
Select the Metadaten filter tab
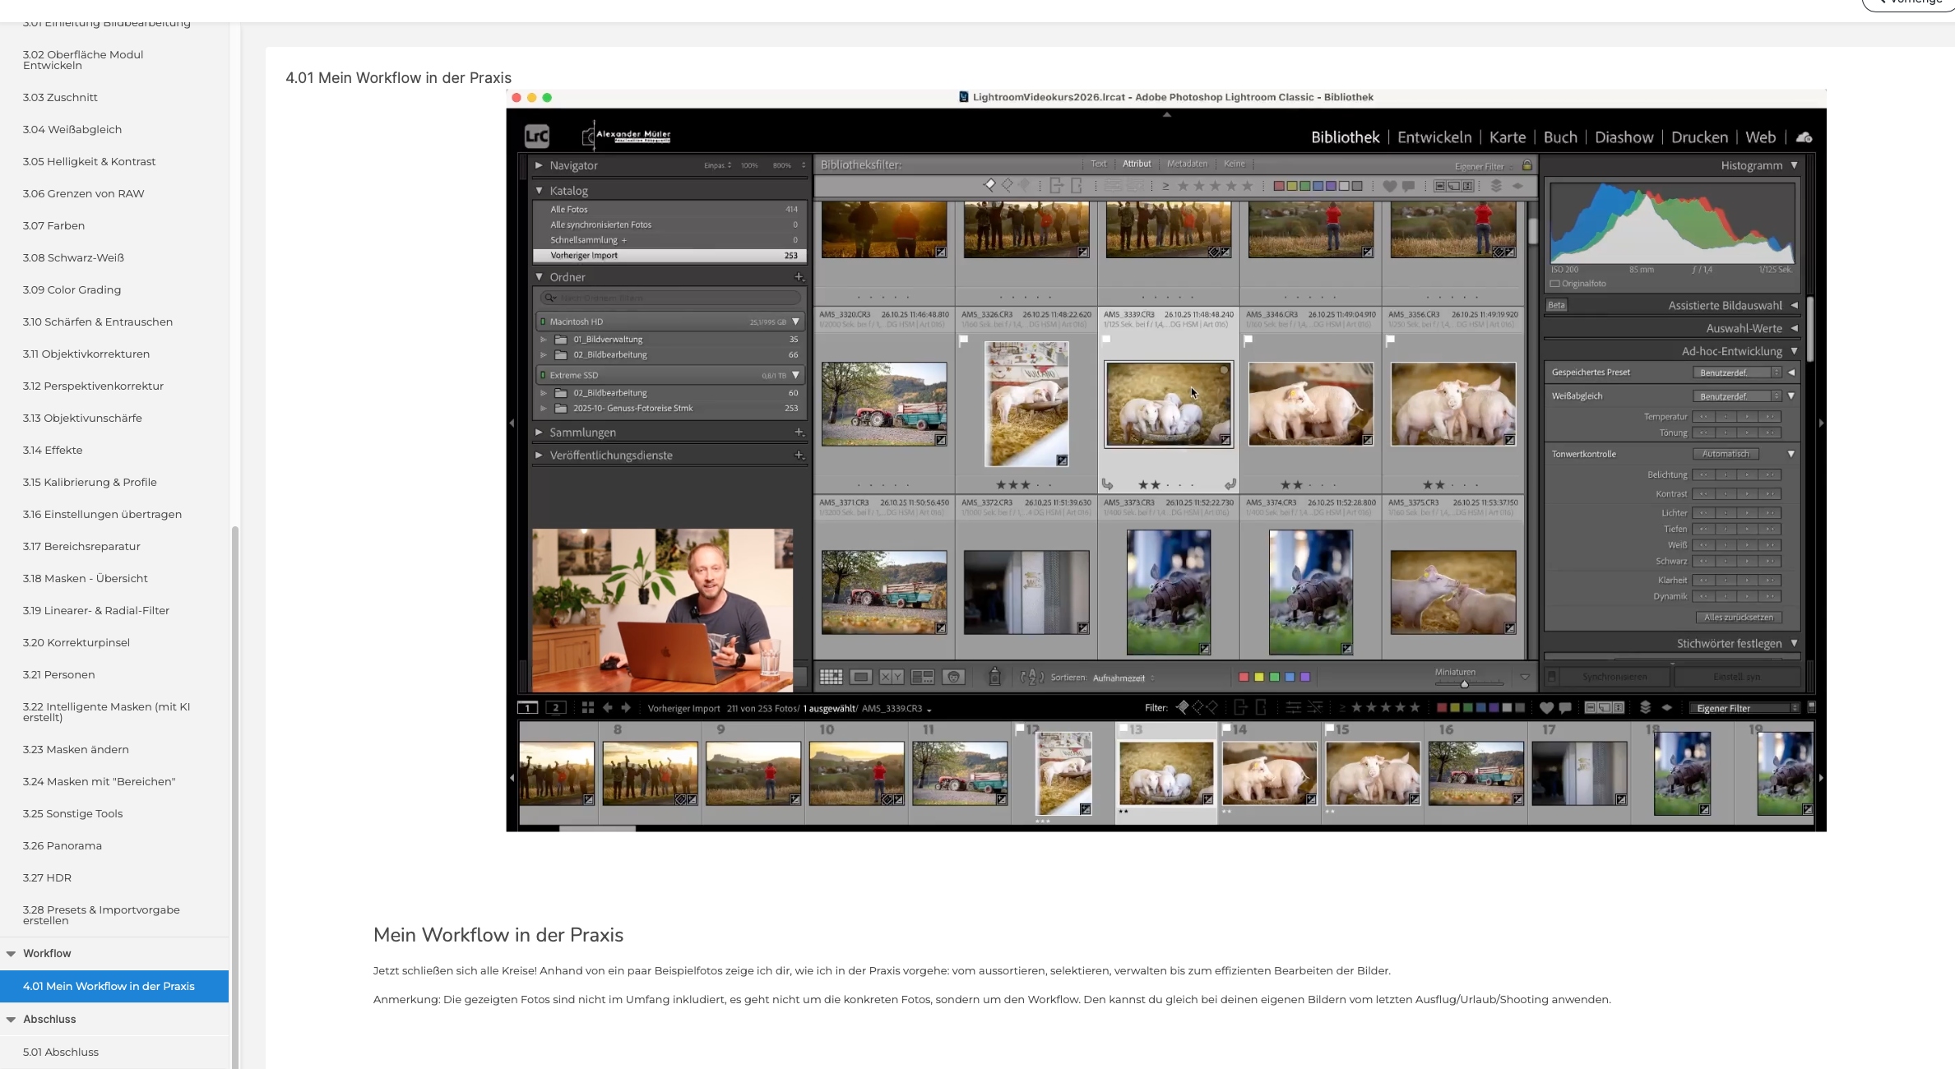[1187, 164]
